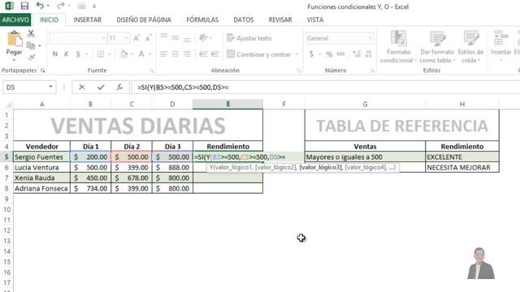Open the Combinar y centrar dropdown arrow
The width and height of the screenshot is (520, 292).
[297, 54]
